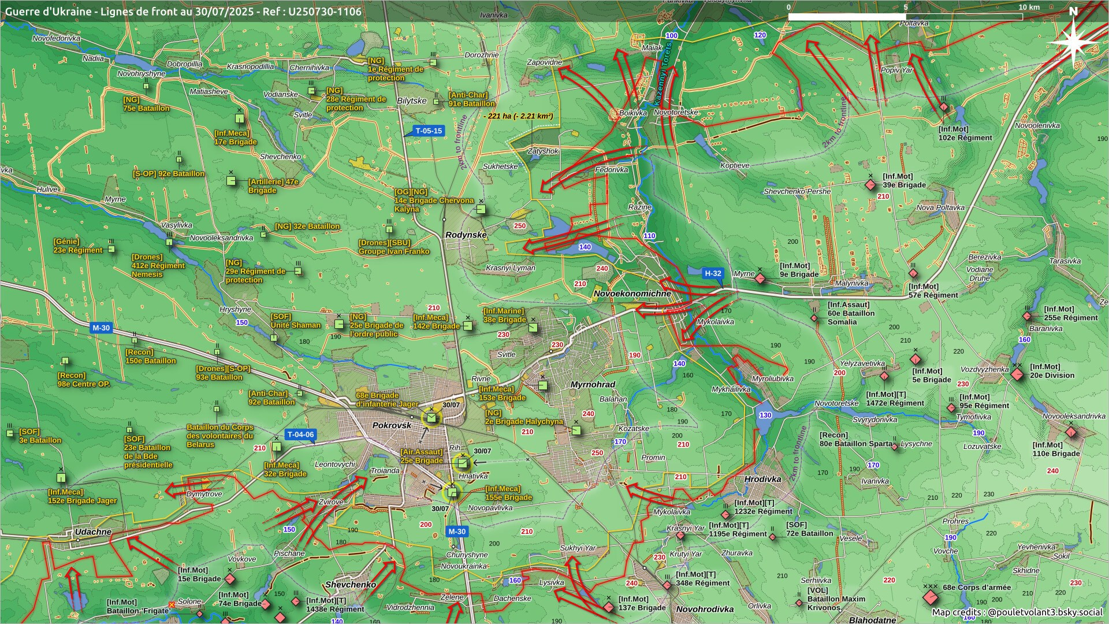
Task: Select the 47e Artillerie Brigade green marker
Action: coord(231,181)
